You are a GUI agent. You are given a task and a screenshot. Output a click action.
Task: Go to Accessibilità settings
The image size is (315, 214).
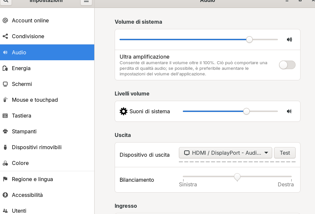[47, 195]
